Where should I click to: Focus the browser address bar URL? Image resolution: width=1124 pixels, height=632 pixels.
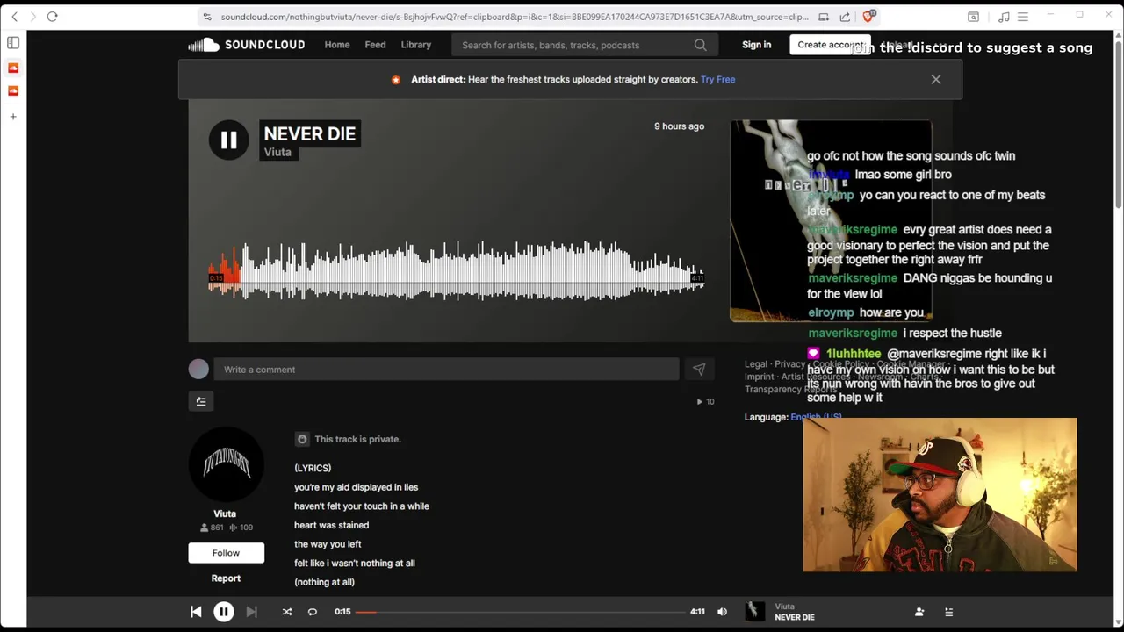pyautogui.click(x=515, y=16)
